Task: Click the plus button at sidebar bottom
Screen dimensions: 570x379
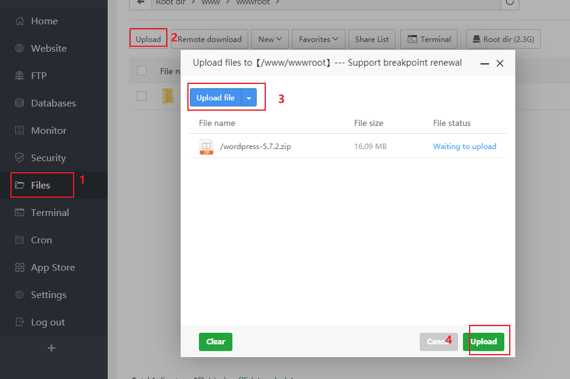Action: pyautogui.click(x=52, y=348)
